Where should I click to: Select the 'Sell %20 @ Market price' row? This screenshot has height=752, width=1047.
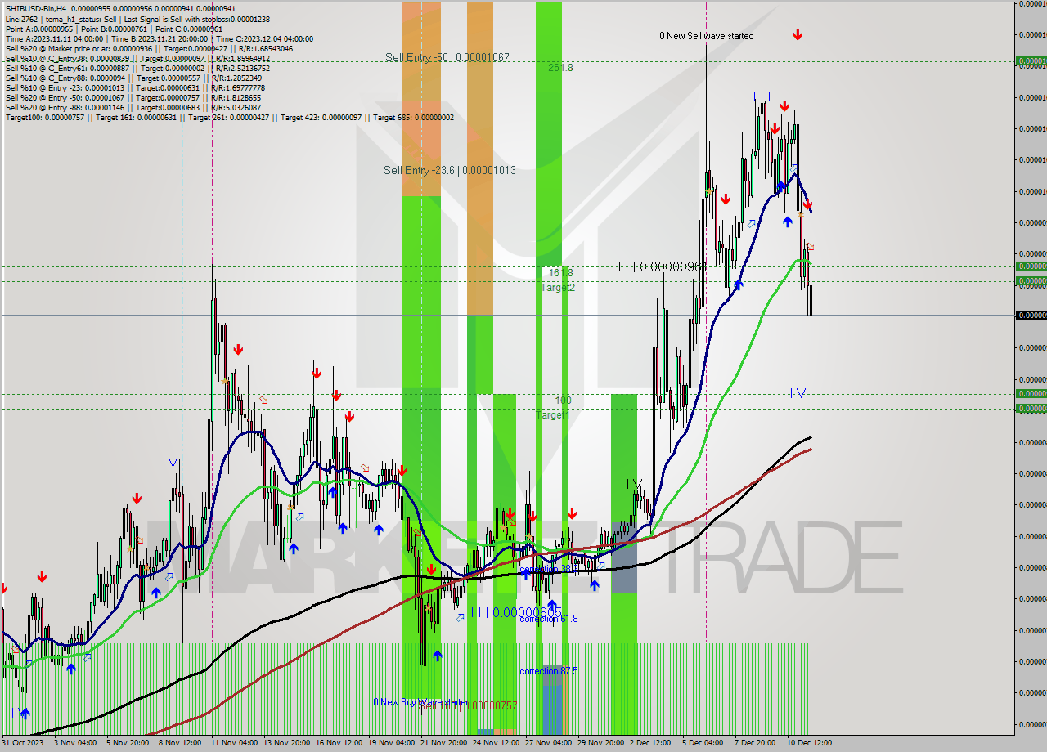pos(149,48)
